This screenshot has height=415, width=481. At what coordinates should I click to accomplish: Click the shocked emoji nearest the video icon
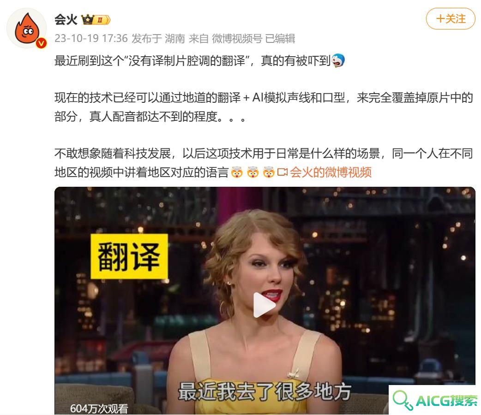pyautogui.click(x=268, y=172)
